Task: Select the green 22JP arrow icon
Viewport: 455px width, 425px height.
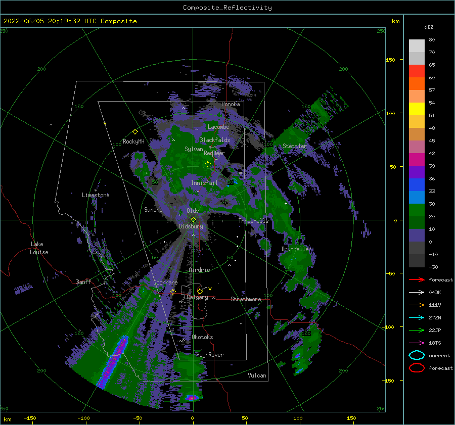Action: (417, 330)
